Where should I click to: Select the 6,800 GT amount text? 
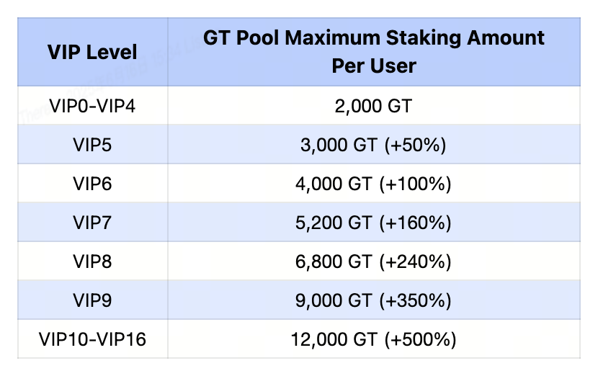coord(334,262)
